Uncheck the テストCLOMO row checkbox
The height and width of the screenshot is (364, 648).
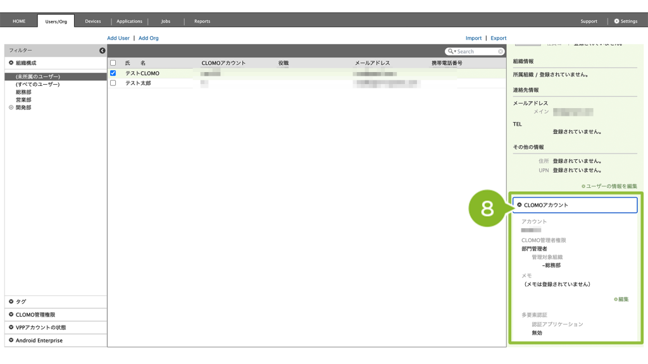(113, 73)
